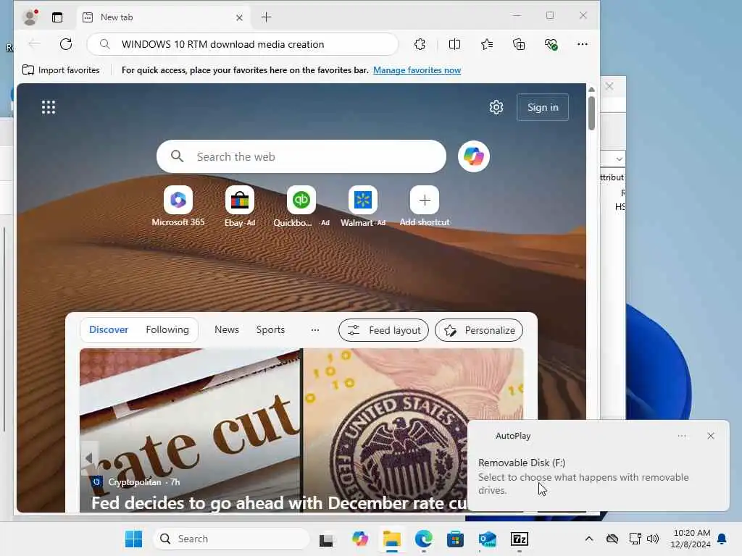Open the Favorites star icon

(x=487, y=44)
